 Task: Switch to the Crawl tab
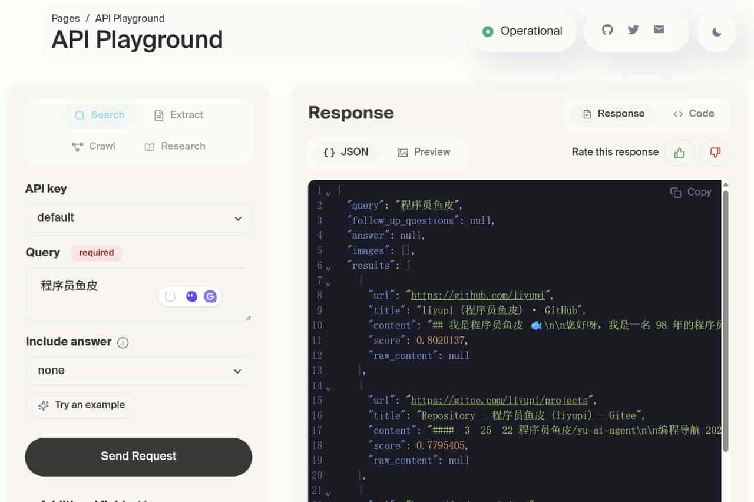pos(94,146)
